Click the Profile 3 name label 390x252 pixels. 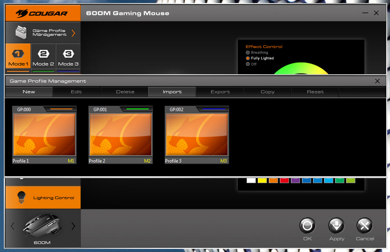coord(173,161)
